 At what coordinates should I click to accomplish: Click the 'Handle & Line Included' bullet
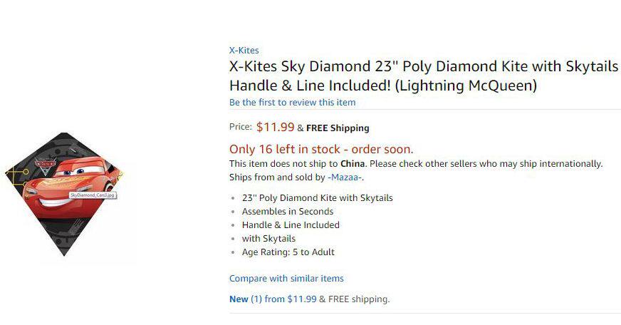point(291,225)
